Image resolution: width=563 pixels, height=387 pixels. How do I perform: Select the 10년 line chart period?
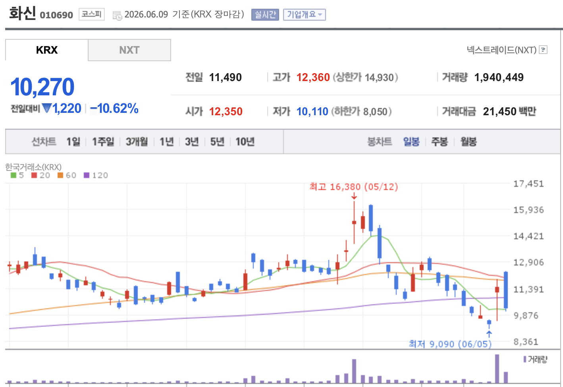pos(245,141)
